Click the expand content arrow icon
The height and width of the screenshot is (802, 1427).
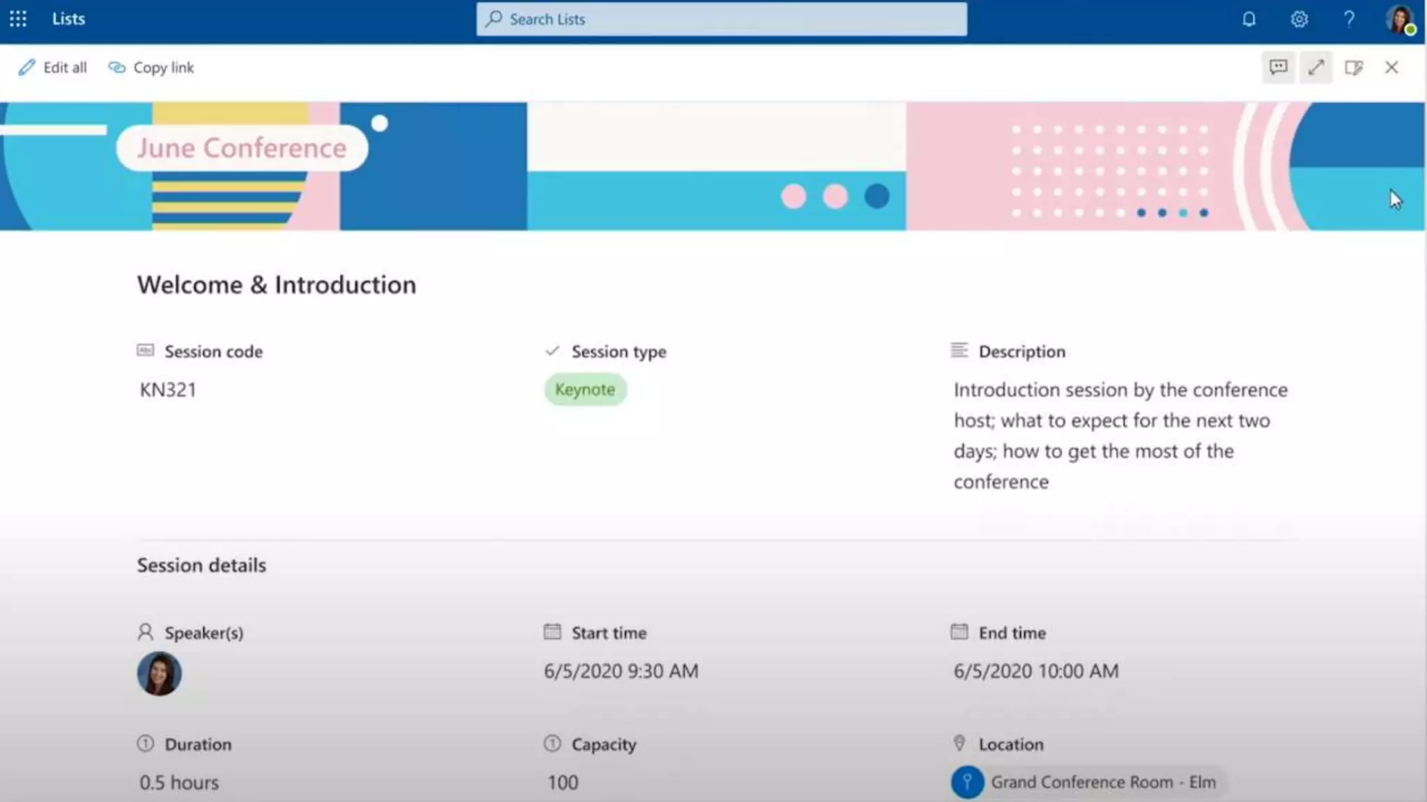[1316, 68]
